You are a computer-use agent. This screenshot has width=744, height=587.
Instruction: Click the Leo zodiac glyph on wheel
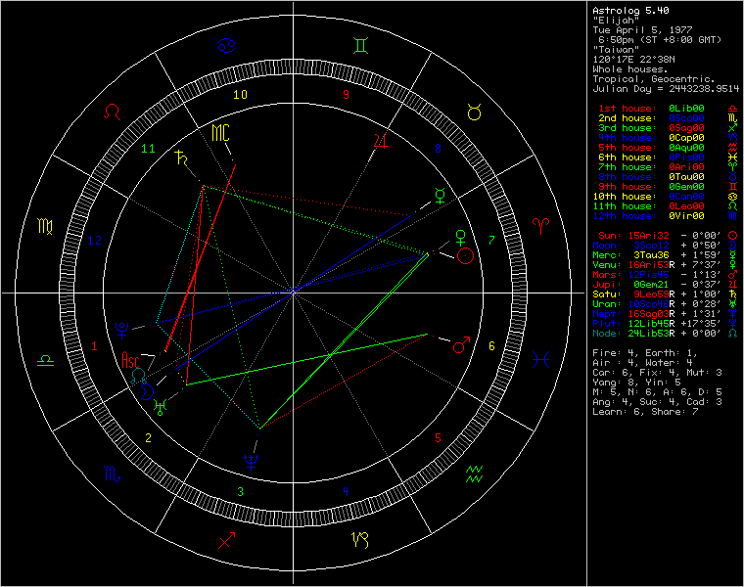pos(113,112)
